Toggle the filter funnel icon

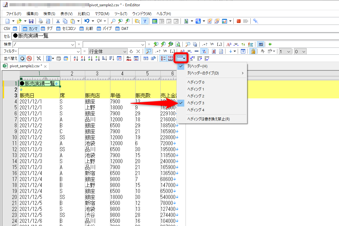point(145,21)
